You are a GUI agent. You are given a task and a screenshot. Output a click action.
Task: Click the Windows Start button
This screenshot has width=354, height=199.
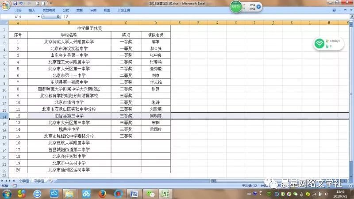[x=6, y=194]
